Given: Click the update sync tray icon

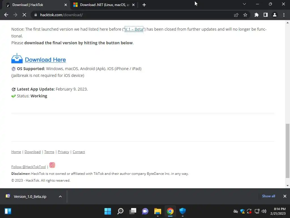Looking at the screenshot, I should [249, 211].
